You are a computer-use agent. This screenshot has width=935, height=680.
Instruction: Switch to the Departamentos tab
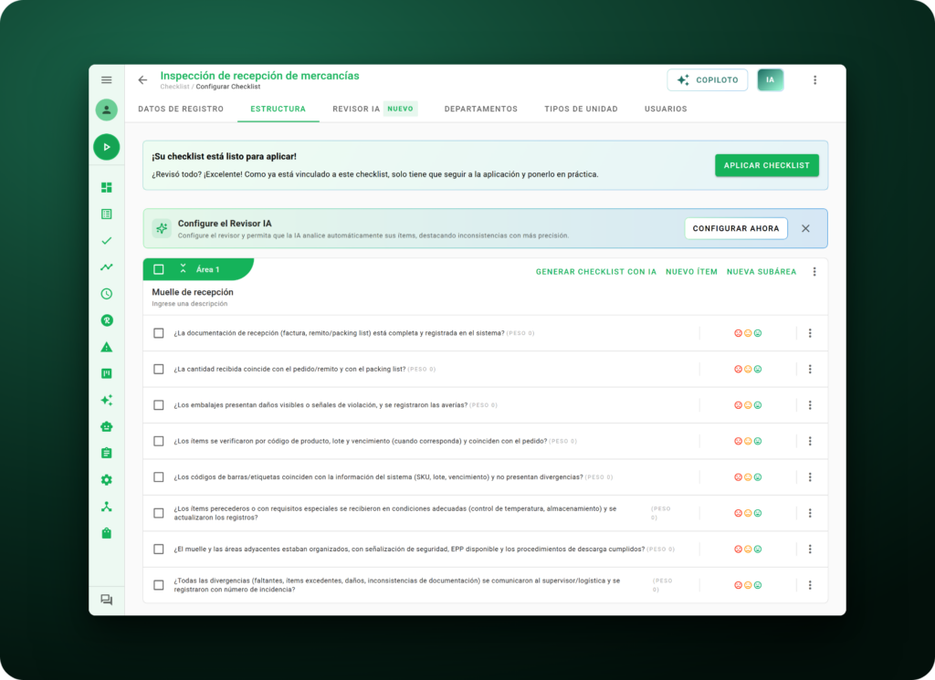click(x=480, y=109)
